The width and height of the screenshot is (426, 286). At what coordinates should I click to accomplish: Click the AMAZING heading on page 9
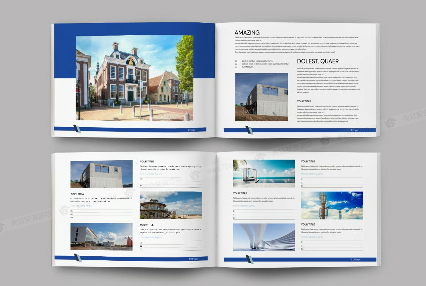click(x=247, y=33)
